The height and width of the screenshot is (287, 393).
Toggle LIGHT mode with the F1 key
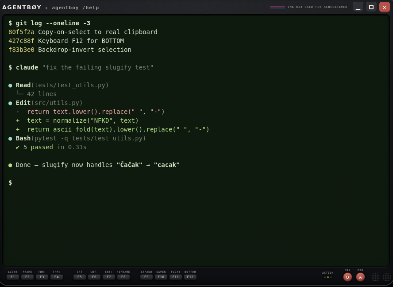pos(12,277)
